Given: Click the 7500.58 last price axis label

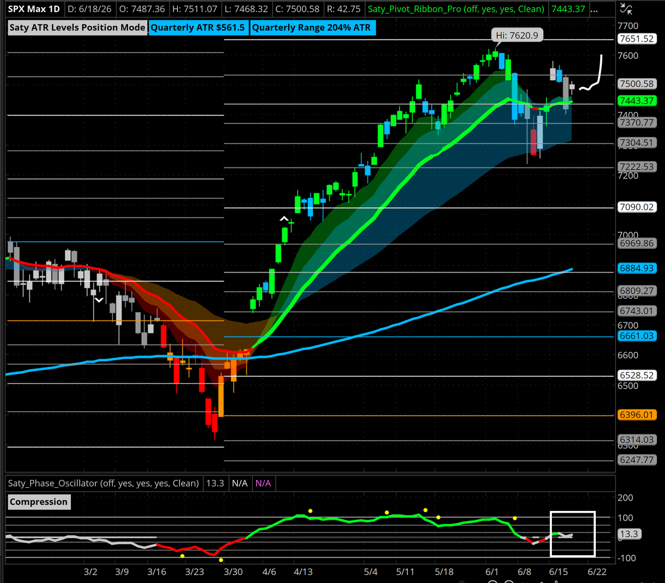Looking at the screenshot, I should (x=637, y=84).
